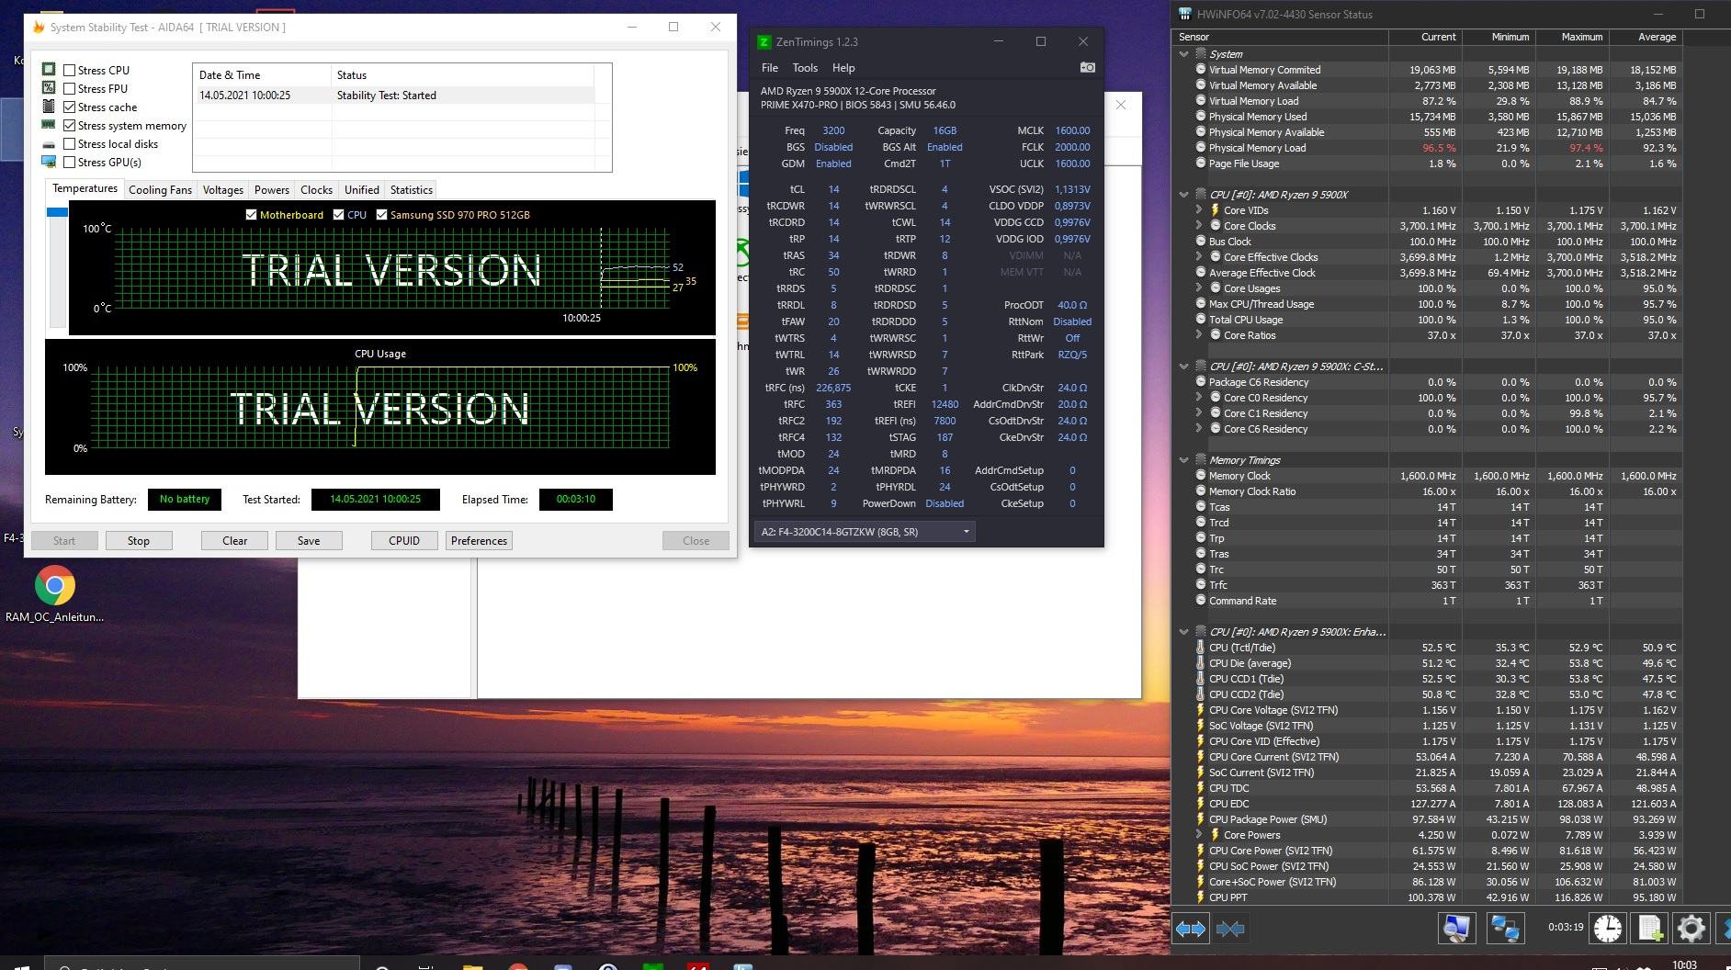Click the HWiNFO logging sheet with plus icon
The image size is (1731, 970).
(x=1650, y=929)
